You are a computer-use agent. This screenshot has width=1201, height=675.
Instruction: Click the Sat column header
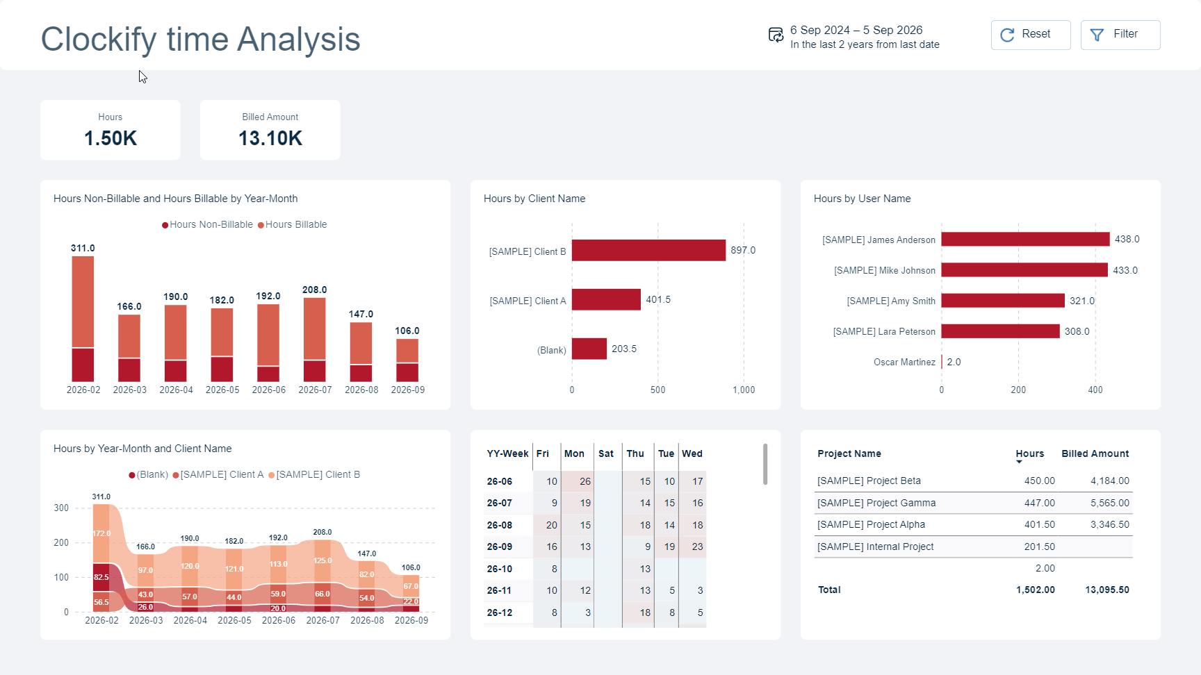(606, 453)
